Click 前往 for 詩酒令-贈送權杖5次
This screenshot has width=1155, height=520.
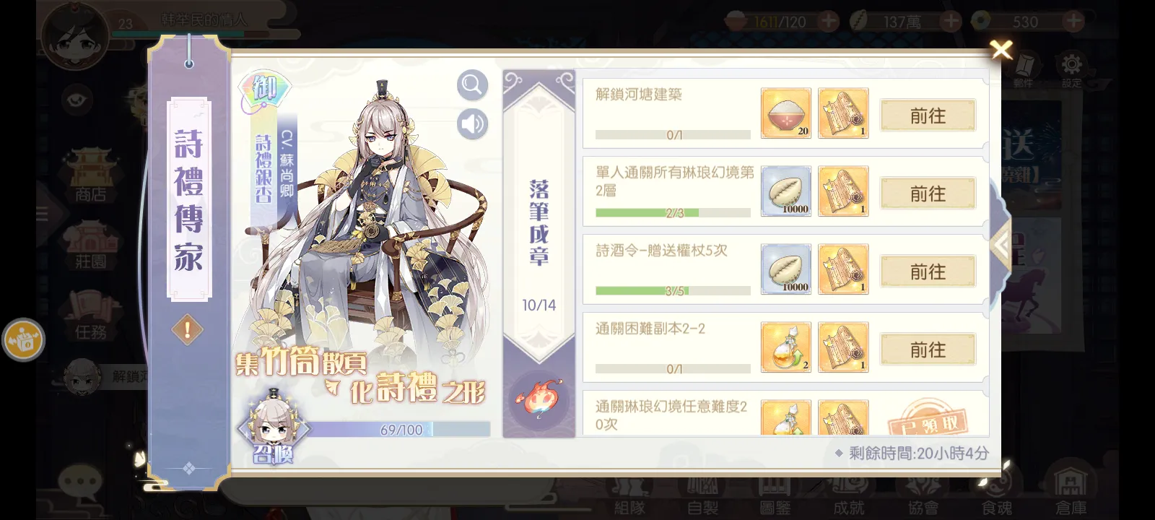coord(928,272)
